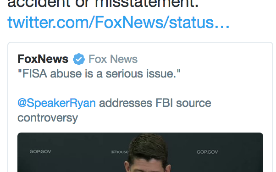
Task: Click the right GOP.GOV watermark in video
Action: click(x=207, y=152)
